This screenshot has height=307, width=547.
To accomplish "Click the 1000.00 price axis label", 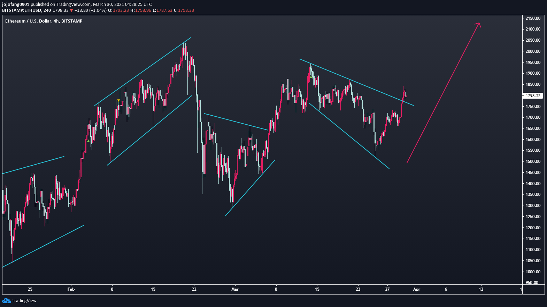I will 533,272.
